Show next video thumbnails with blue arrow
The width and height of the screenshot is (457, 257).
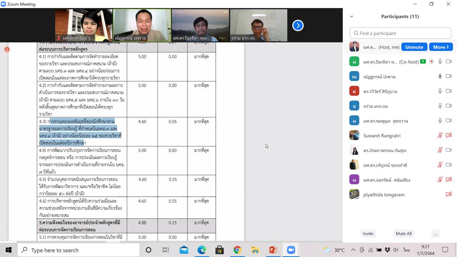(x=298, y=25)
